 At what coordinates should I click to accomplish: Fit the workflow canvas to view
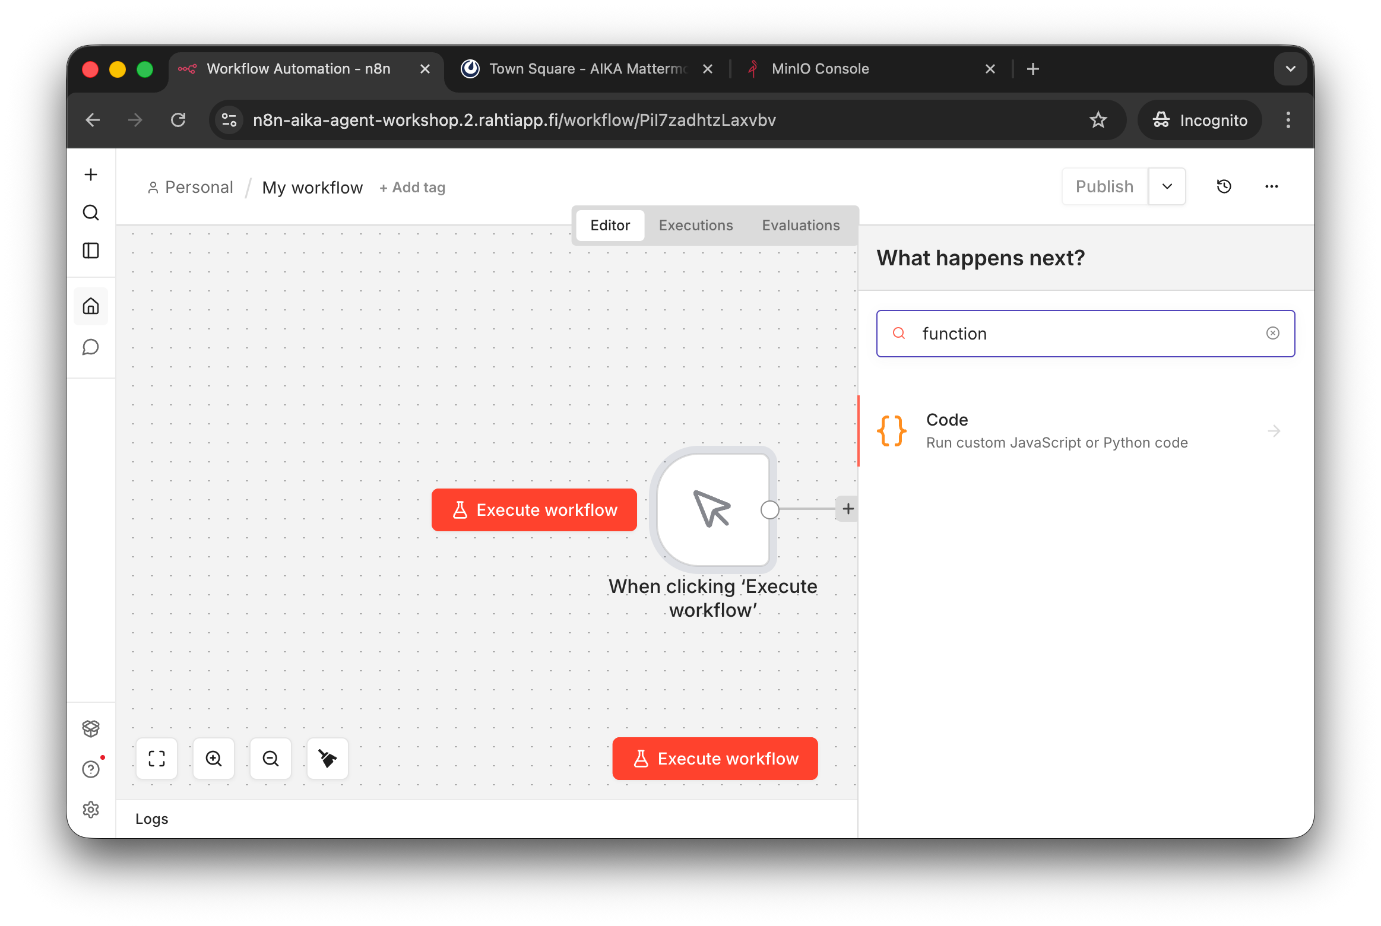pyautogui.click(x=157, y=759)
